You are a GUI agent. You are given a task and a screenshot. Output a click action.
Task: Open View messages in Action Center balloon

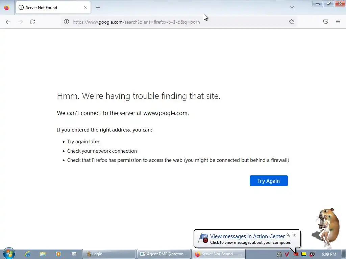[247, 236]
